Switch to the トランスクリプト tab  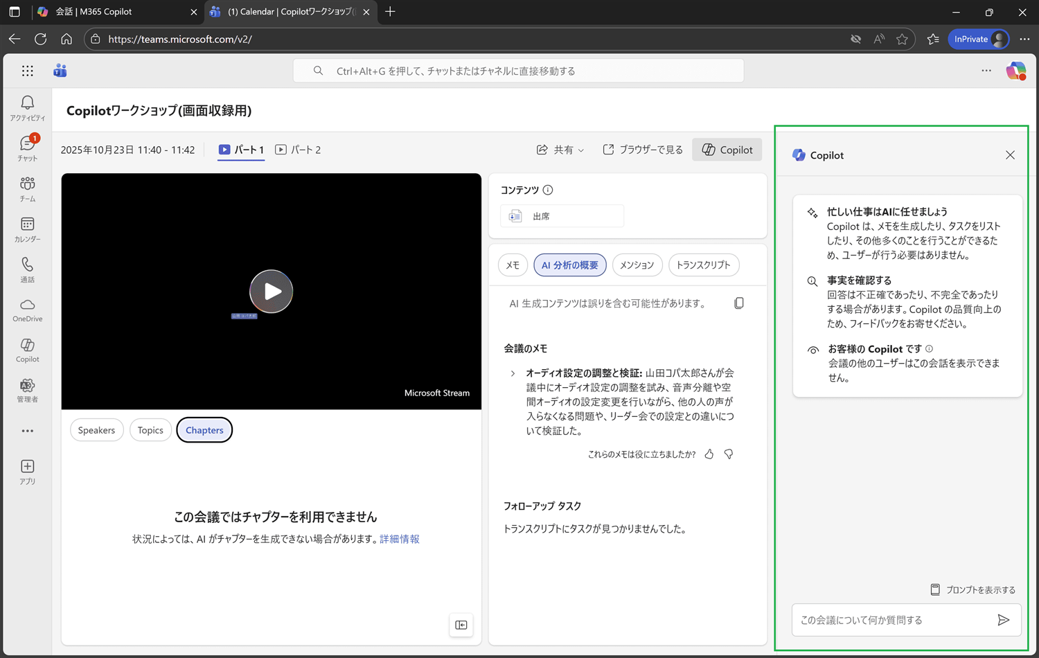(703, 265)
